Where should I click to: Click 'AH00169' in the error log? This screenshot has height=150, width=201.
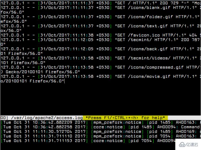186,131
